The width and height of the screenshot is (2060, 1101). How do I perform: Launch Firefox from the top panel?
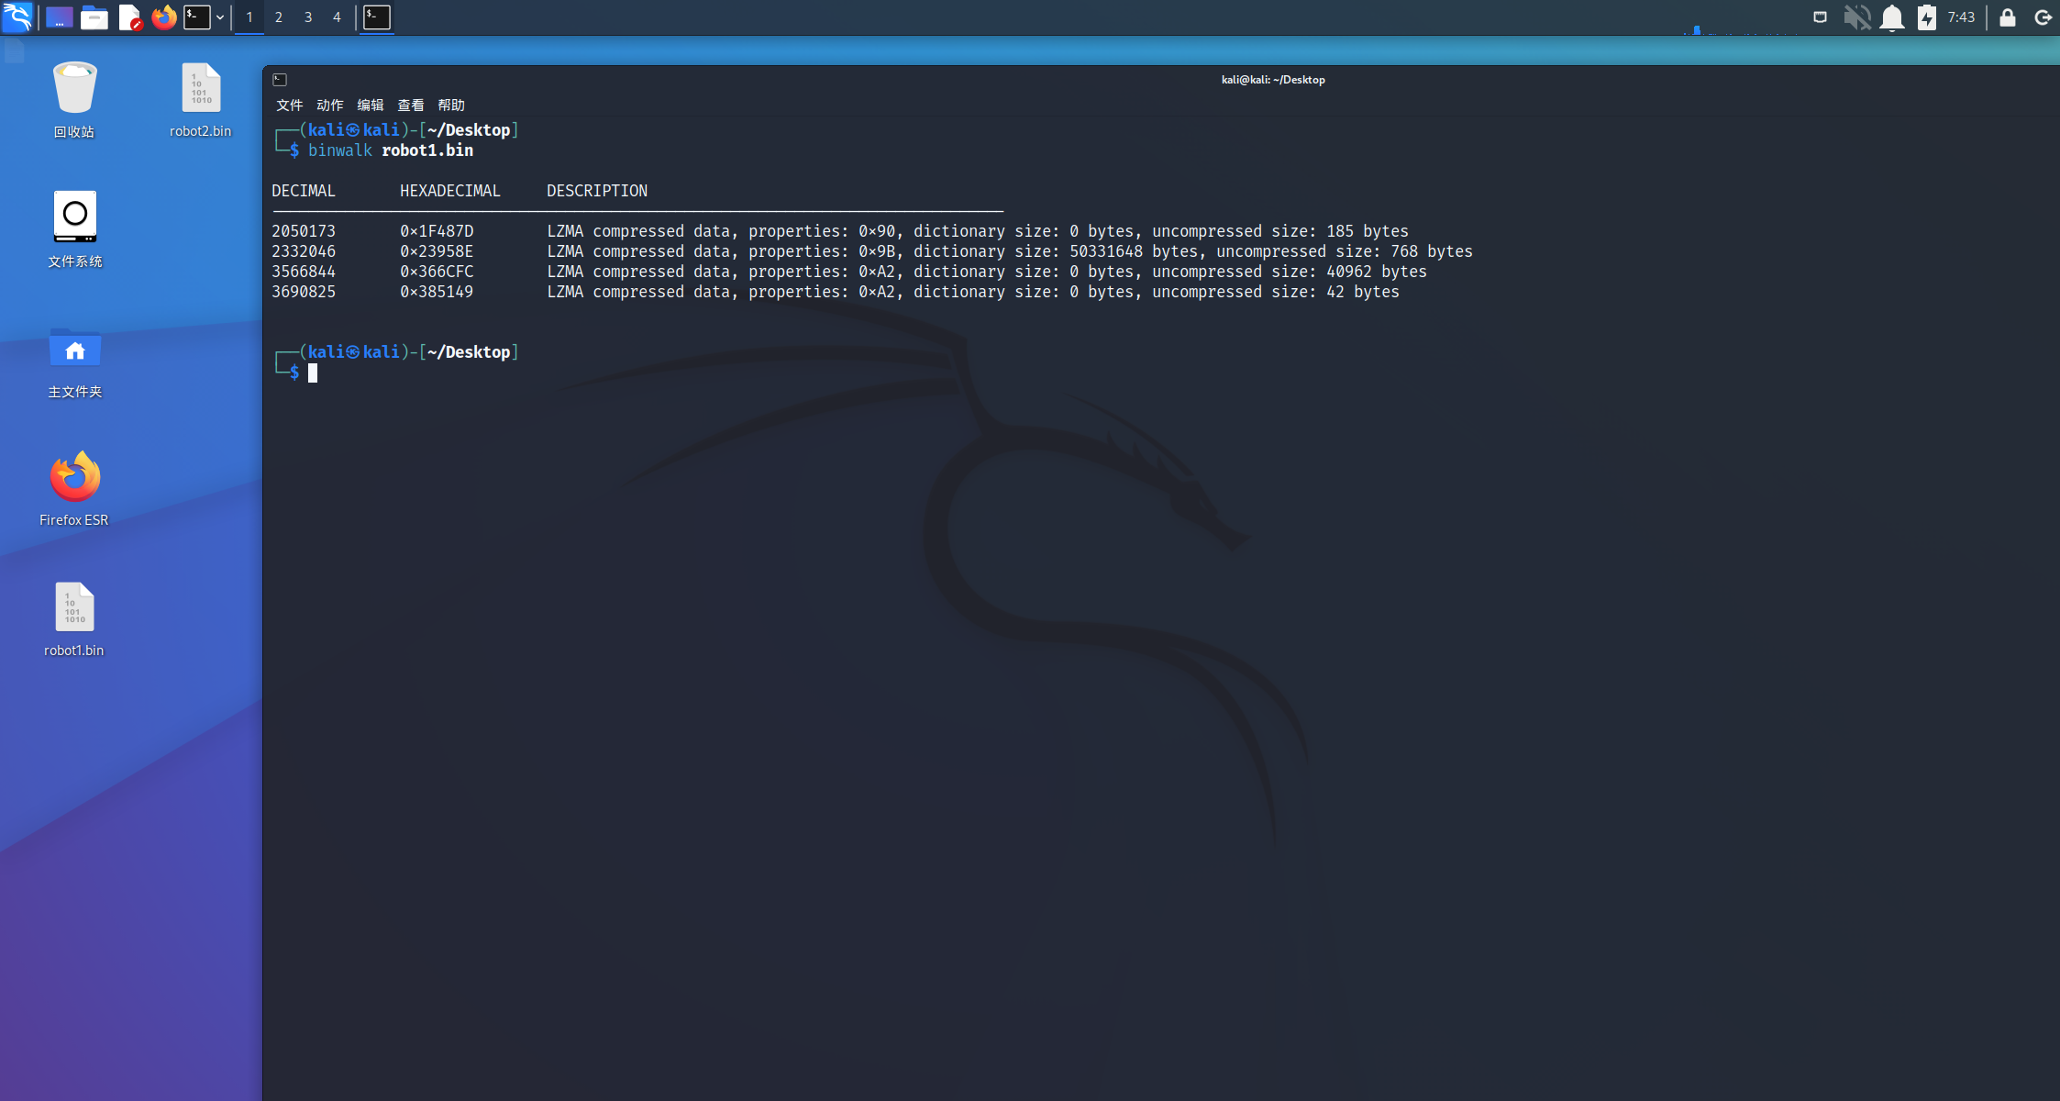(164, 17)
